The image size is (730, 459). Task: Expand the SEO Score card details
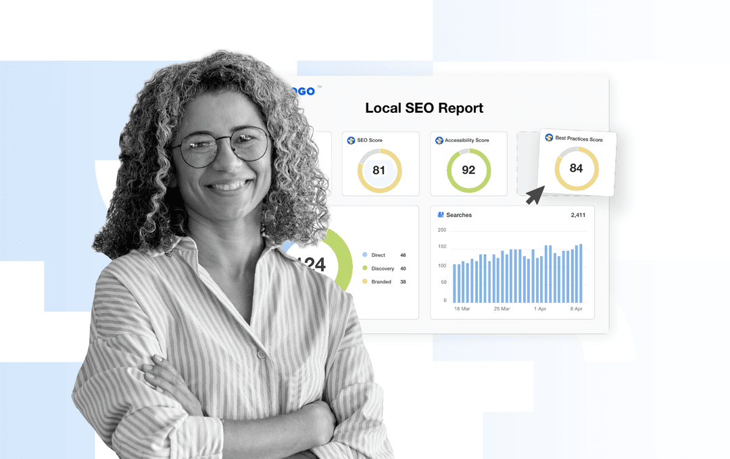(381, 163)
